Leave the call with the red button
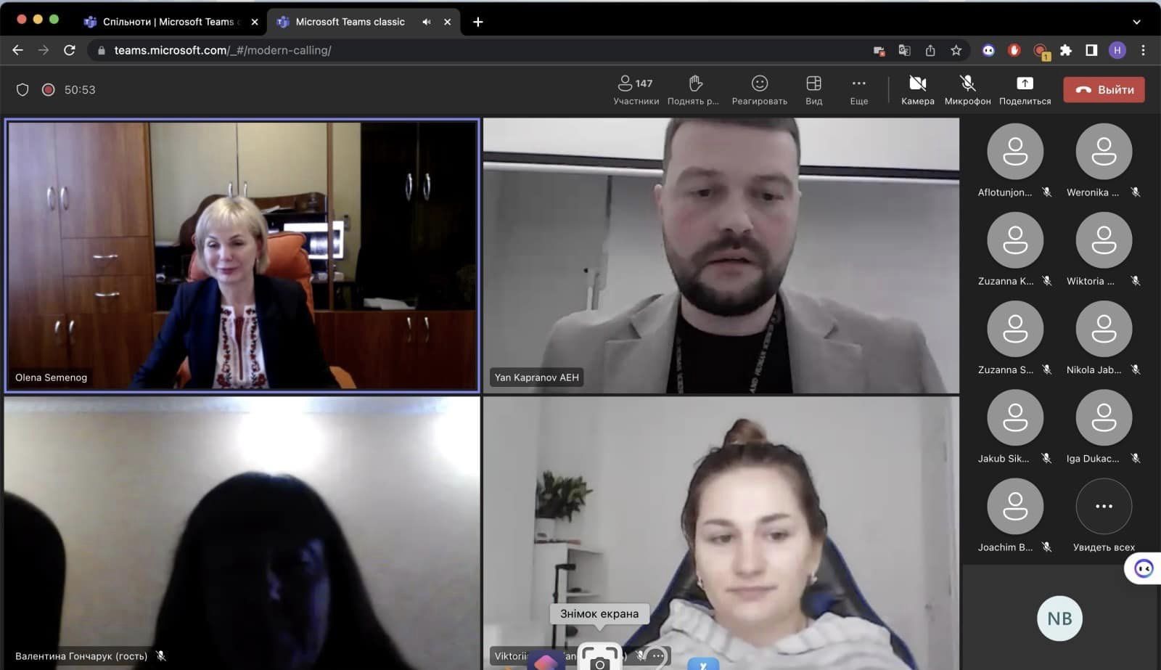 1104,90
